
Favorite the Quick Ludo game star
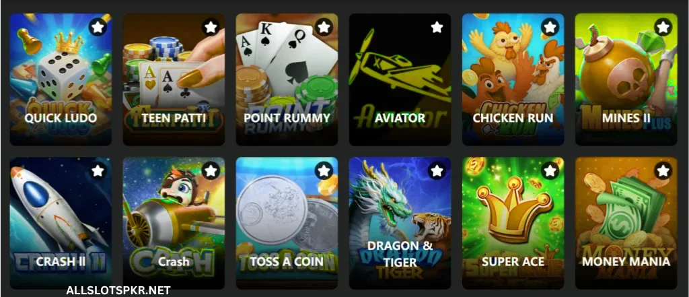point(98,28)
